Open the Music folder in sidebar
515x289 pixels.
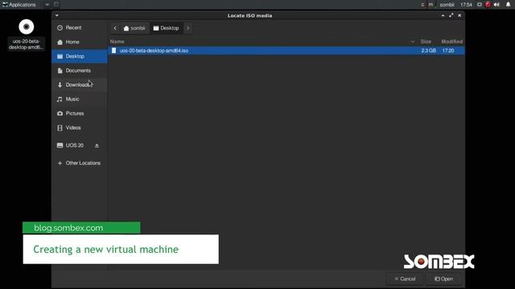pyautogui.click(x=79, y=99)
